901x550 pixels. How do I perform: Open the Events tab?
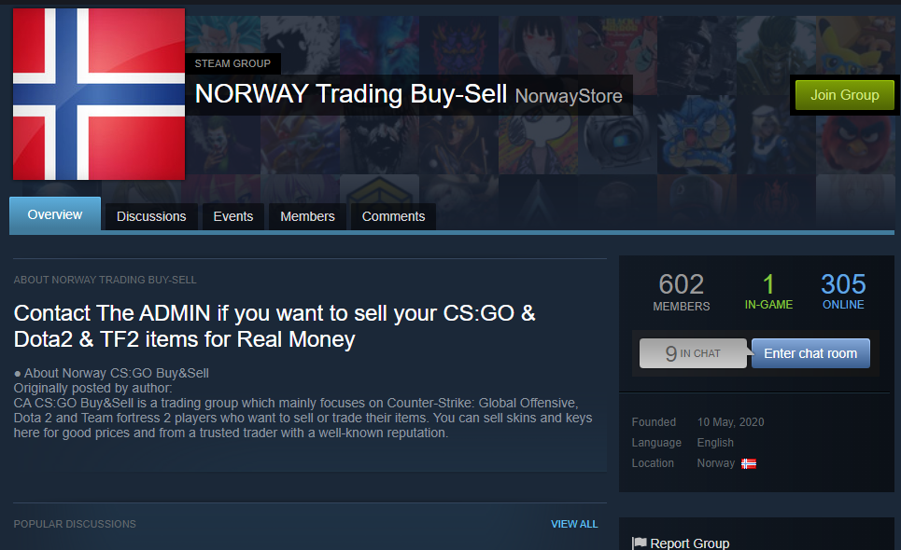point(233,216)
